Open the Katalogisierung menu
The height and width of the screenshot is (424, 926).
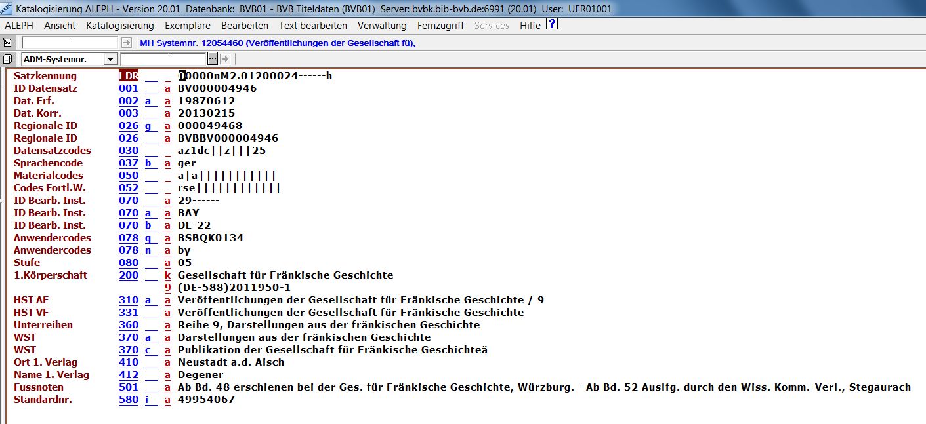tap(119, 26)
